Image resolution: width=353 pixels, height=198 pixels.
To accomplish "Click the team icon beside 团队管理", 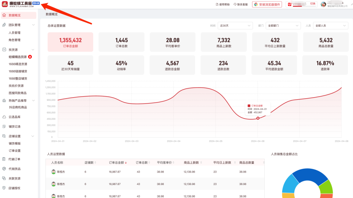I will point(4,25).
